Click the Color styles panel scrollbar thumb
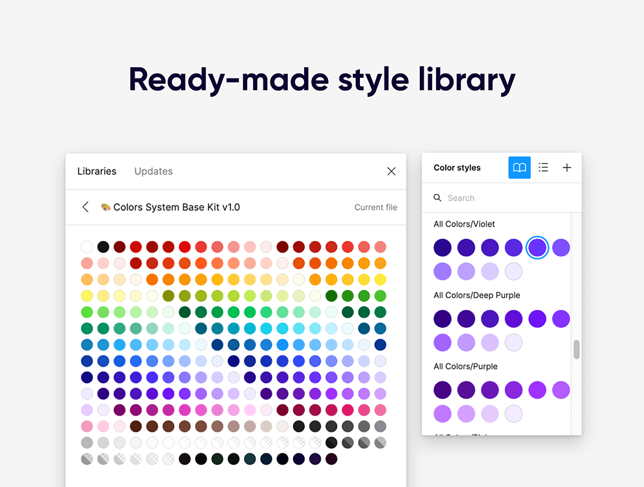The height and width of the screenshot is (487, 644). (x=576, y=349)
